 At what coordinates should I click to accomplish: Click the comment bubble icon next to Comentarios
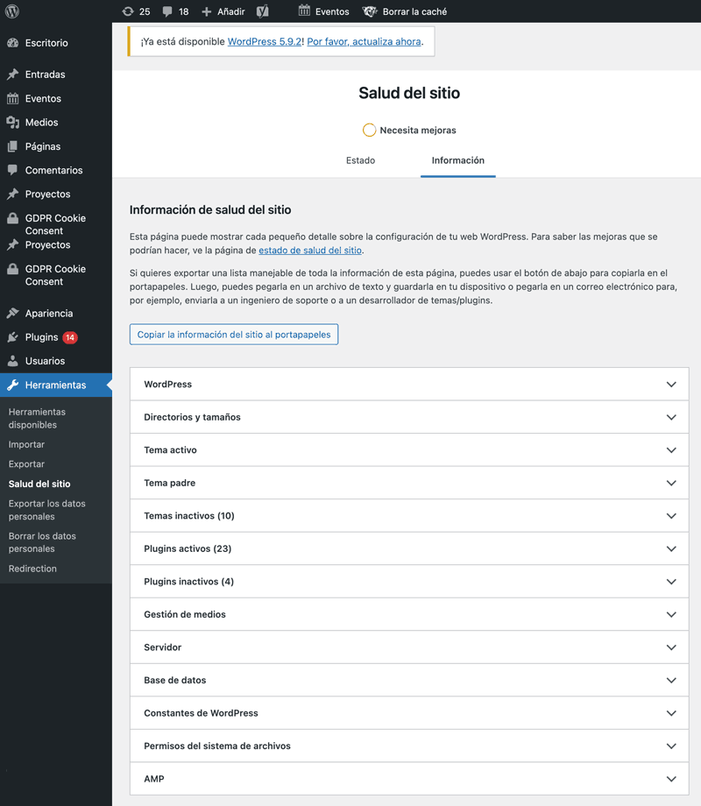(13, 170)
